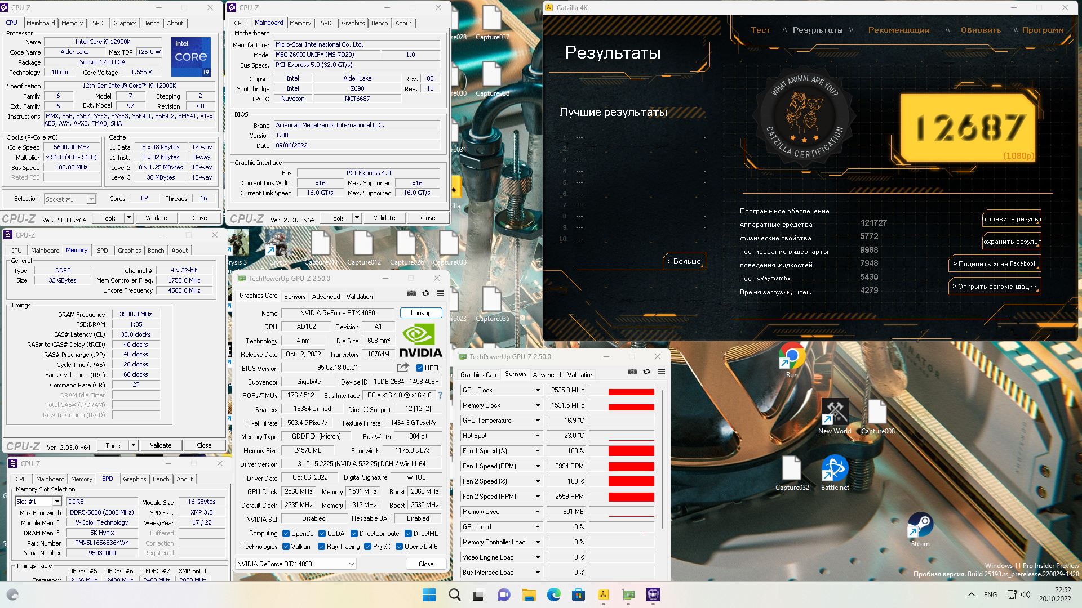This screenshot has height=608, width=1082.
Task: Open the Hot Spot sensor dropdown
Action: click(538, 436)
